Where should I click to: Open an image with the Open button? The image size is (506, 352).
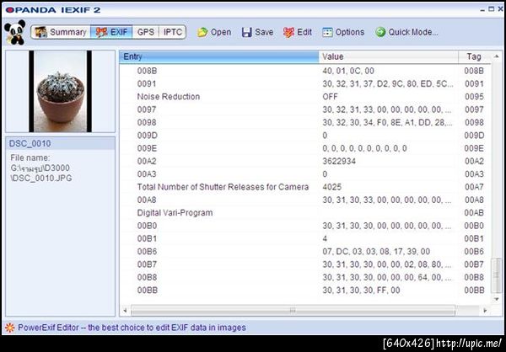(x=214, y=32)
